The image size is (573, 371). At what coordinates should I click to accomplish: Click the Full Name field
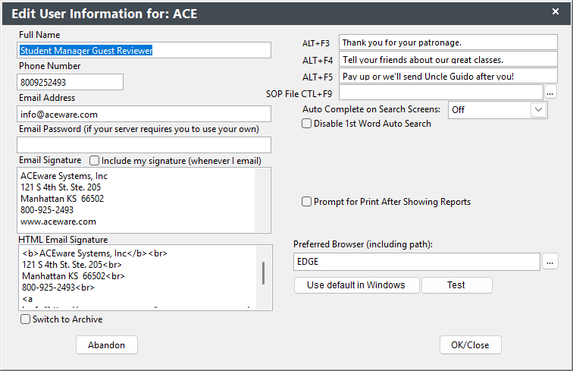coord(144,50)
